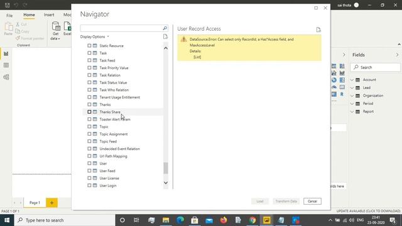402x226 pixels.
Task: Open File Explorer from the taskbar
Action: 166,220
